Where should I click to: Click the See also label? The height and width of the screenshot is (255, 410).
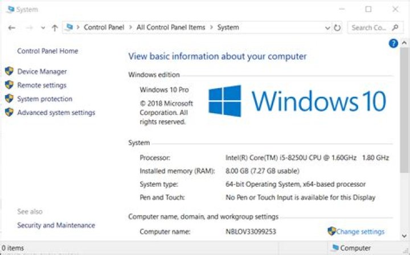(30, 212)
